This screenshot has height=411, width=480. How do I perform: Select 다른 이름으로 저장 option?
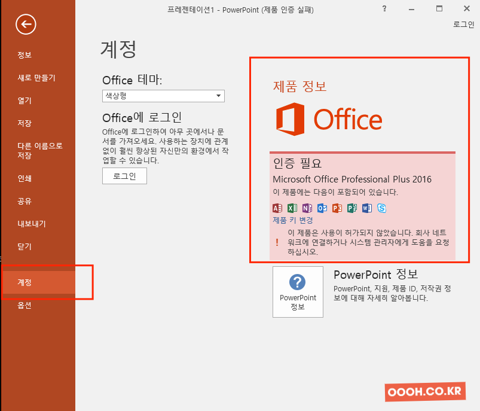(x=40, y=151)
